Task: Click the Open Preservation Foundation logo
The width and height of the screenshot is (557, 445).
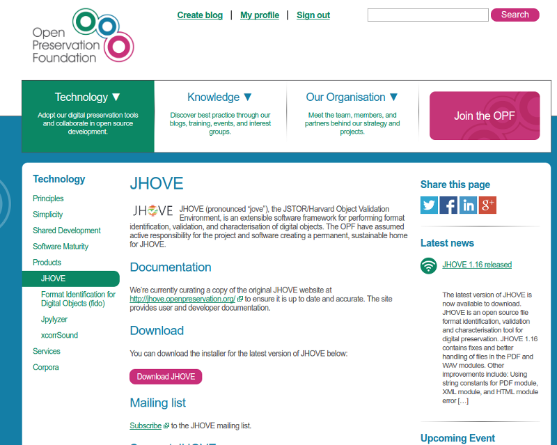Action: click(x=83, y=36)
